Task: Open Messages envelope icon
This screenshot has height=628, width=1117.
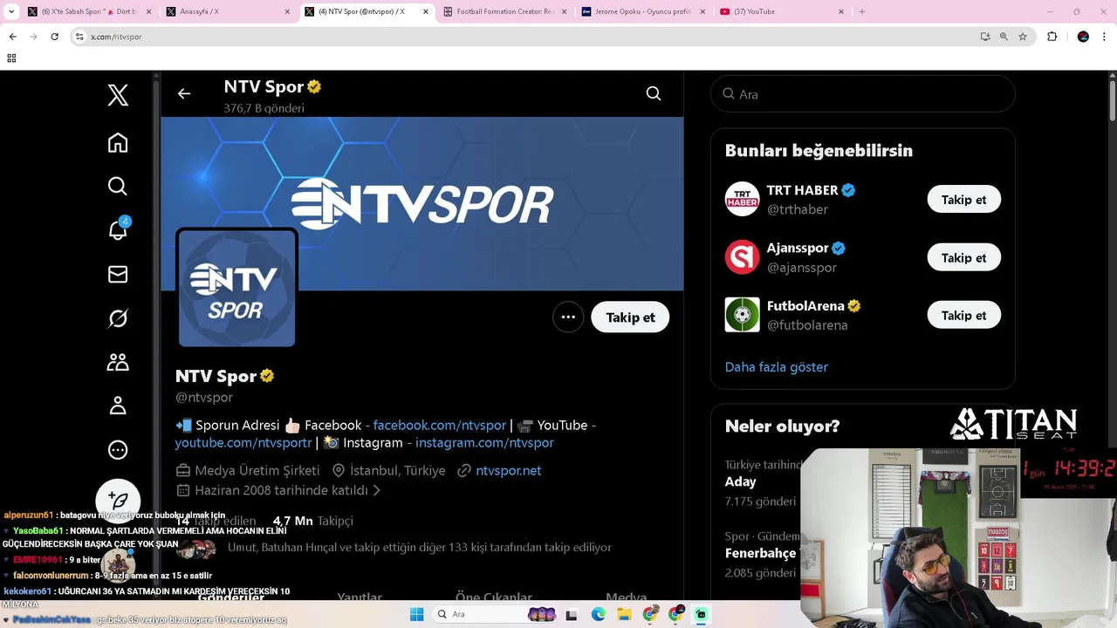Action: coord(118,274)
